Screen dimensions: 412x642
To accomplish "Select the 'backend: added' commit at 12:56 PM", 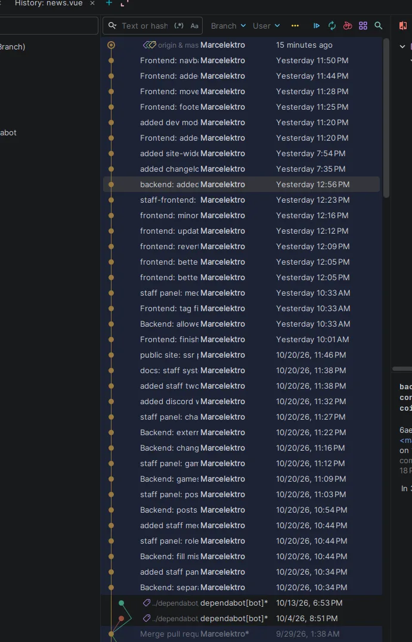I will pos(241,185).
